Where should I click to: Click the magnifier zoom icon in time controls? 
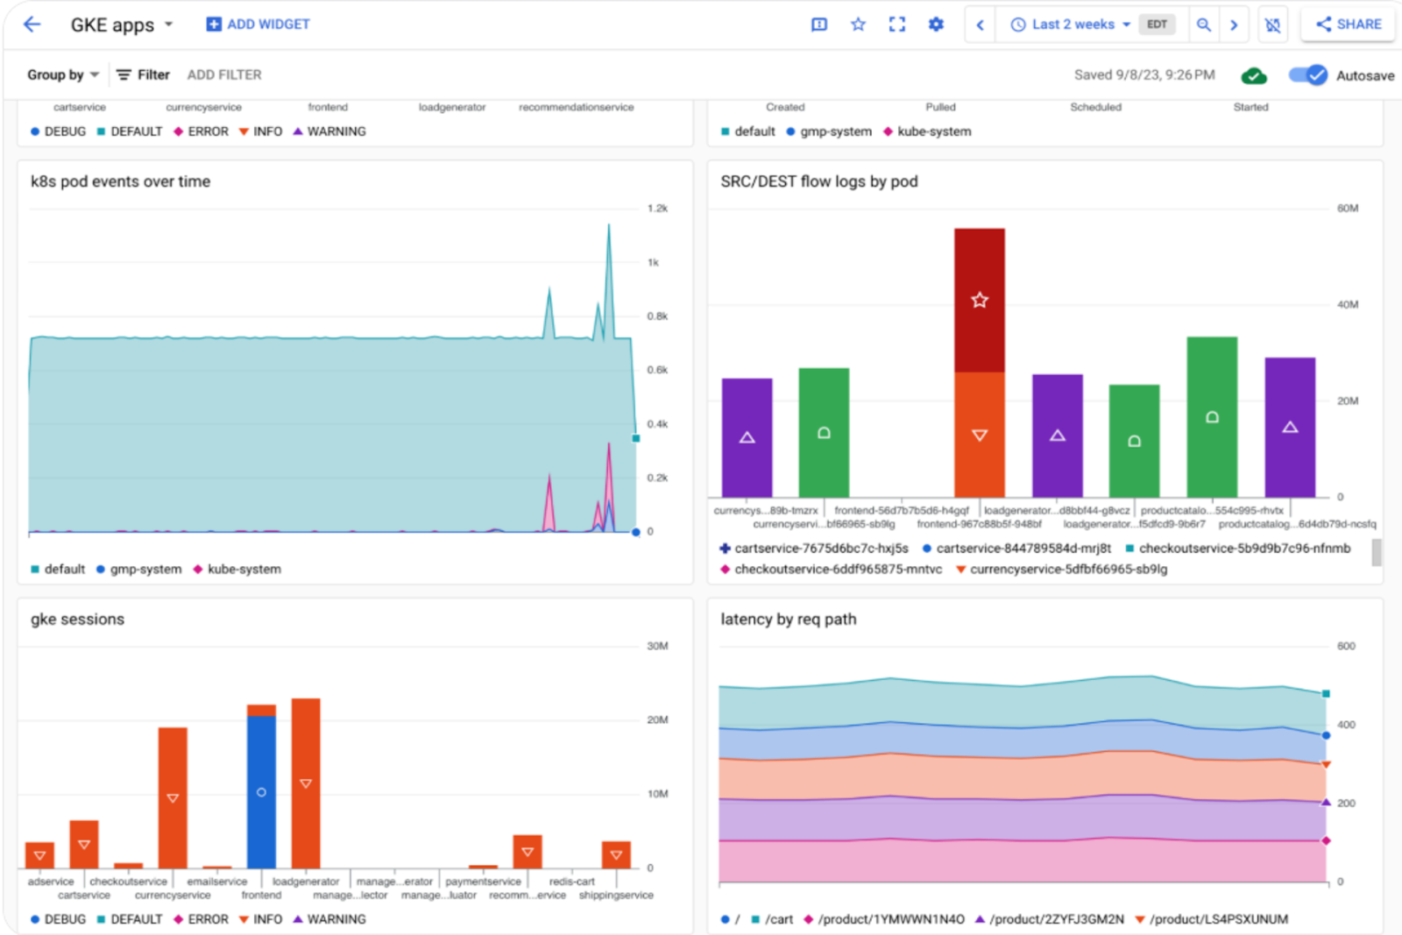[1204, 25]
